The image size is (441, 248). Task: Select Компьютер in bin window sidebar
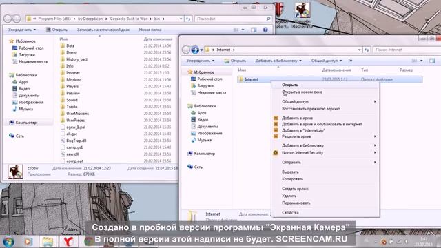tap(26, 123)
